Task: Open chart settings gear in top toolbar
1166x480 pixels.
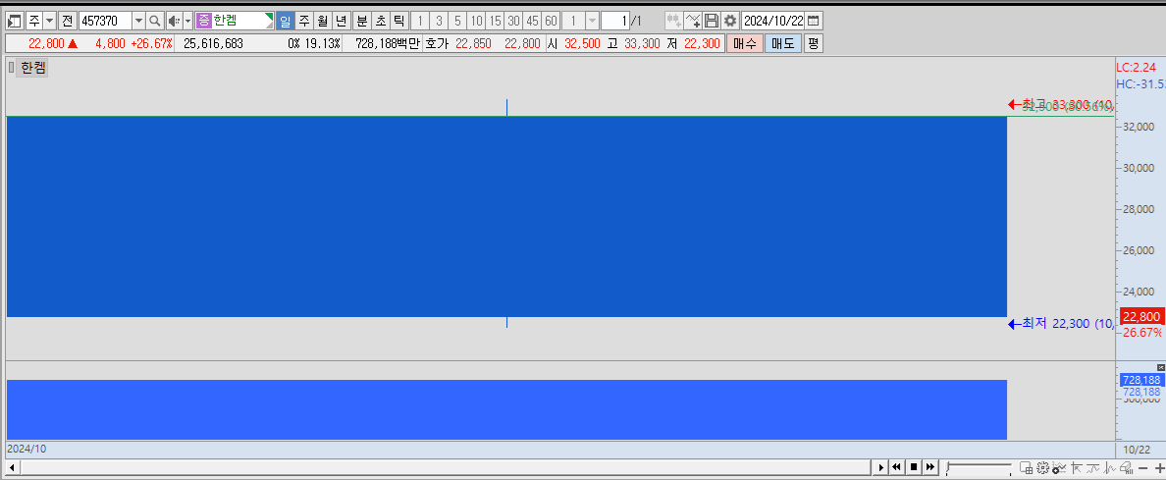Action: 730,21
